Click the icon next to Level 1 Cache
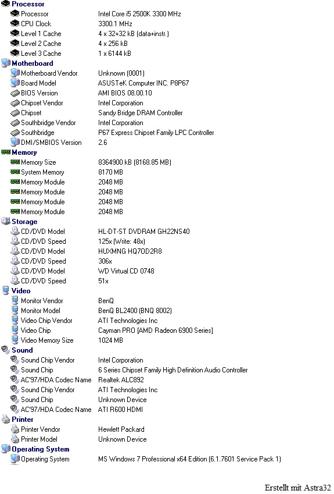The height and width of the screenshot is (494, 334). click(15, 33)
